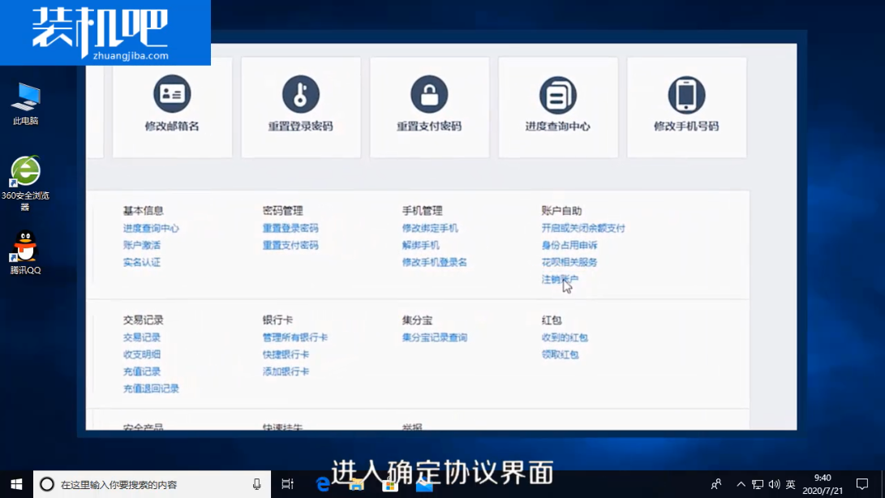
Task: Go to 集分宝记录查询 link
Action: (x=435, y=337)
